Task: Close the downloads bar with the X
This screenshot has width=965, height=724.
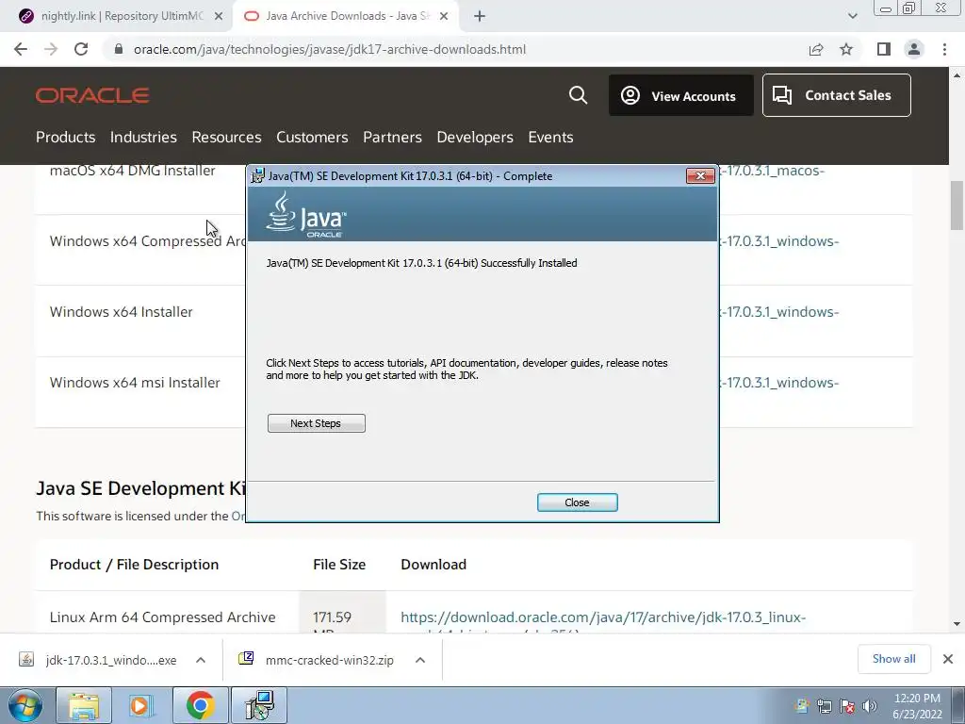Action: [x=948, y=659]
